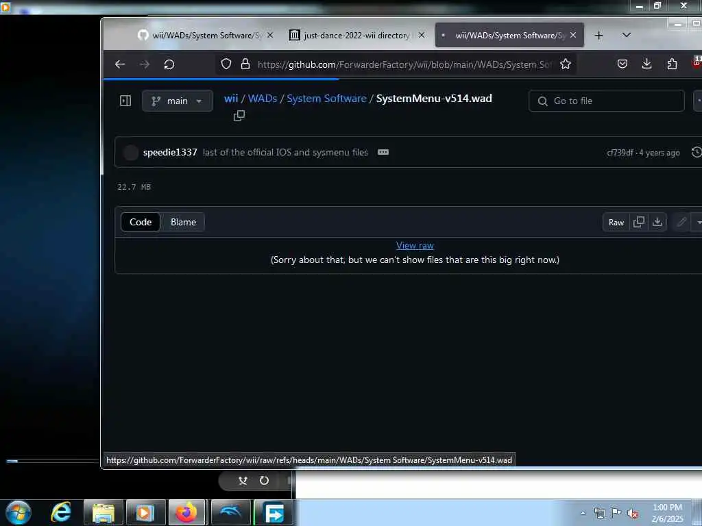
Task: Open the extensions puzzle icon
Action: (x=672, y=64)
